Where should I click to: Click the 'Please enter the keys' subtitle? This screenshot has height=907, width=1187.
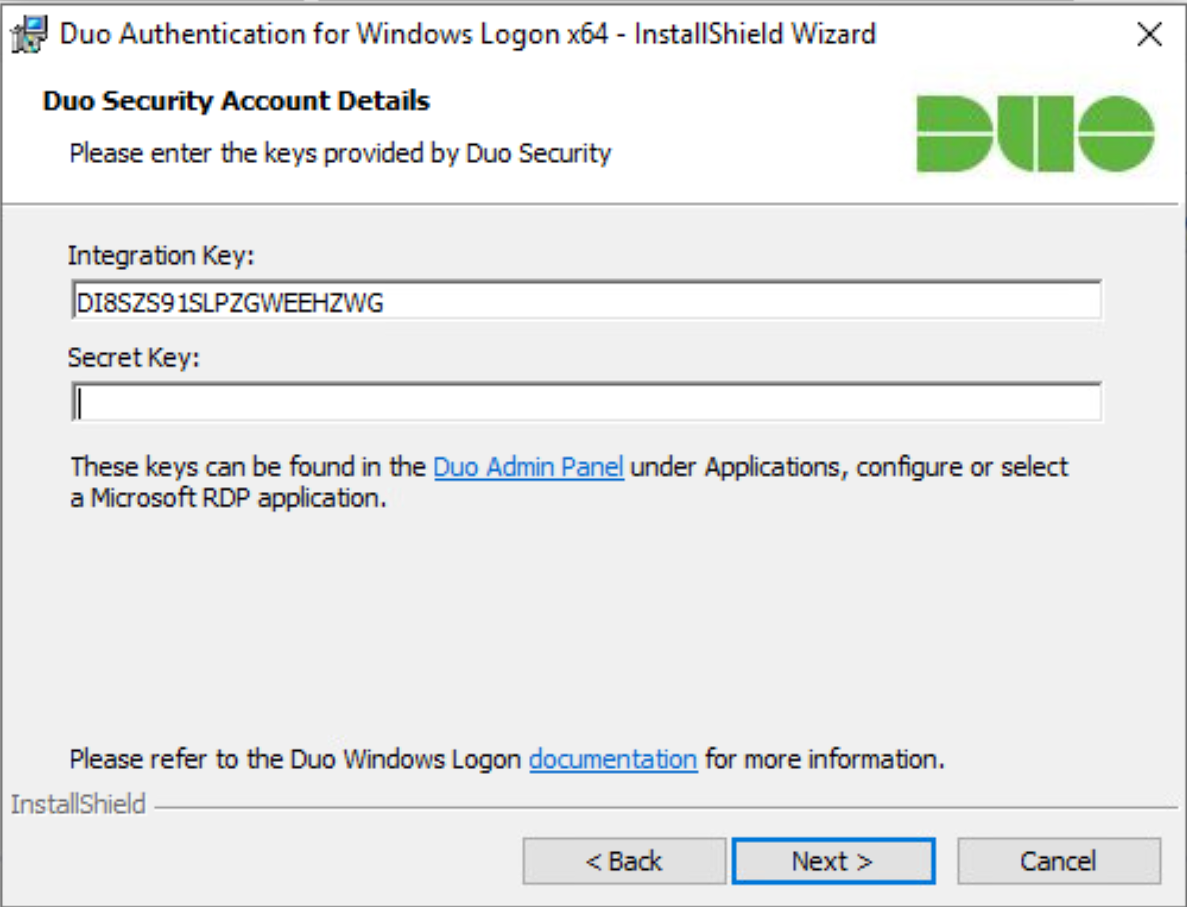[x=340, y=154]
